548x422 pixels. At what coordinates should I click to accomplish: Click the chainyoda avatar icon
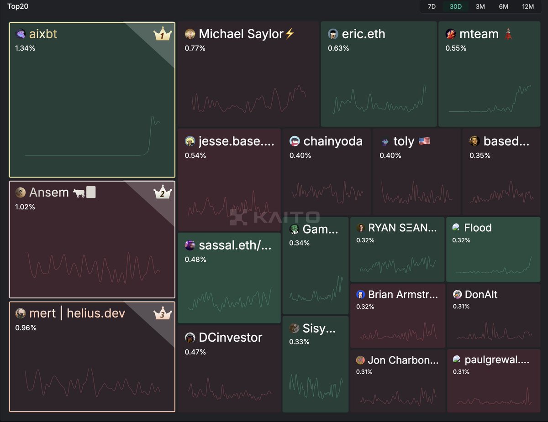click(295, 141)
